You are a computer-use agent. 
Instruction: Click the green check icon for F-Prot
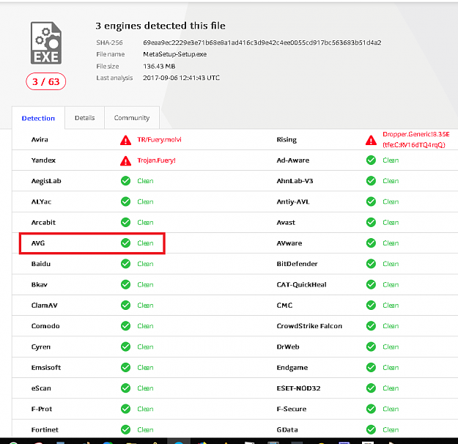tap(125, 409)
